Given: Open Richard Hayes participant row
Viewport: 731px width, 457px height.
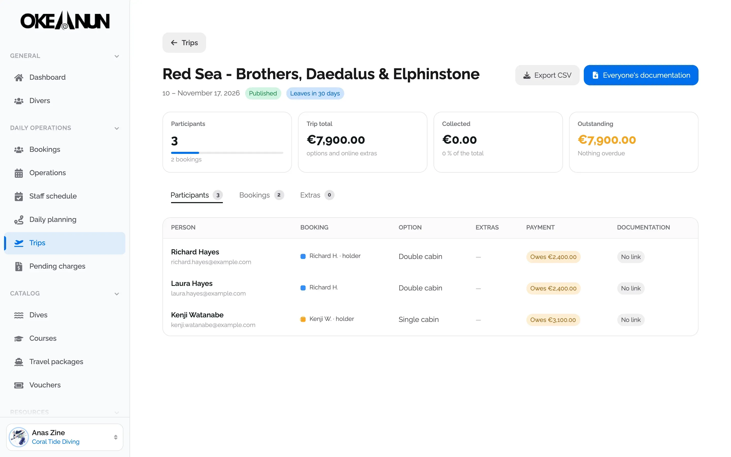Looking at the screenshot, I should tap(430, 257).
